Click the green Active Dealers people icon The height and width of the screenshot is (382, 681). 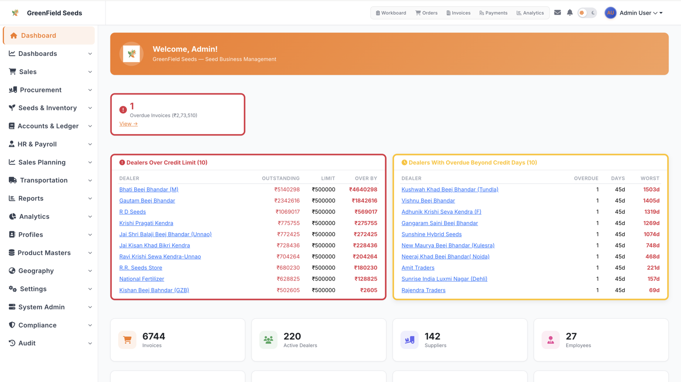point(269,340)
